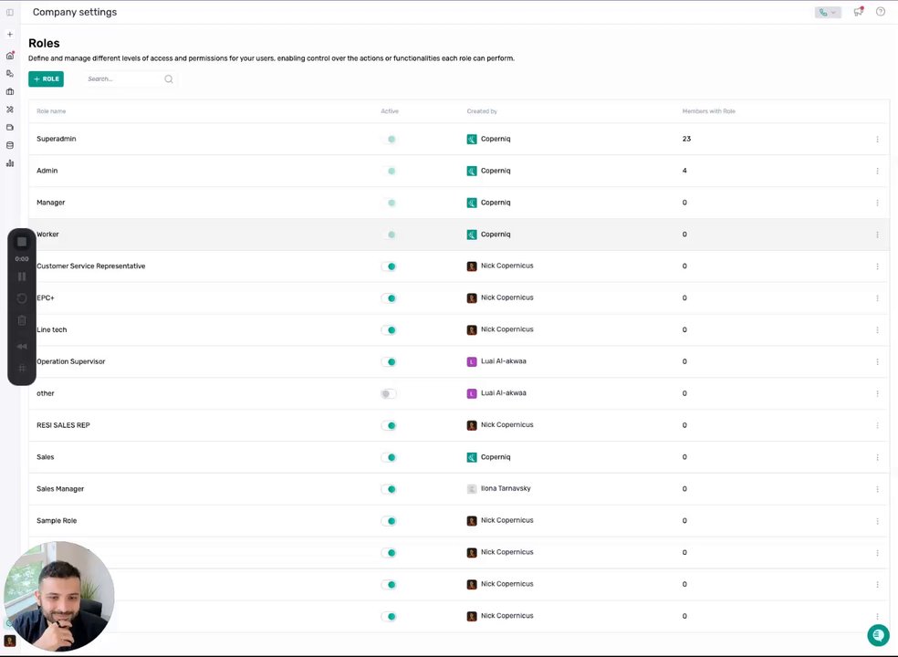Open the database icon in the sidebar
The image size is (898, 657).
tap(10, 145)
